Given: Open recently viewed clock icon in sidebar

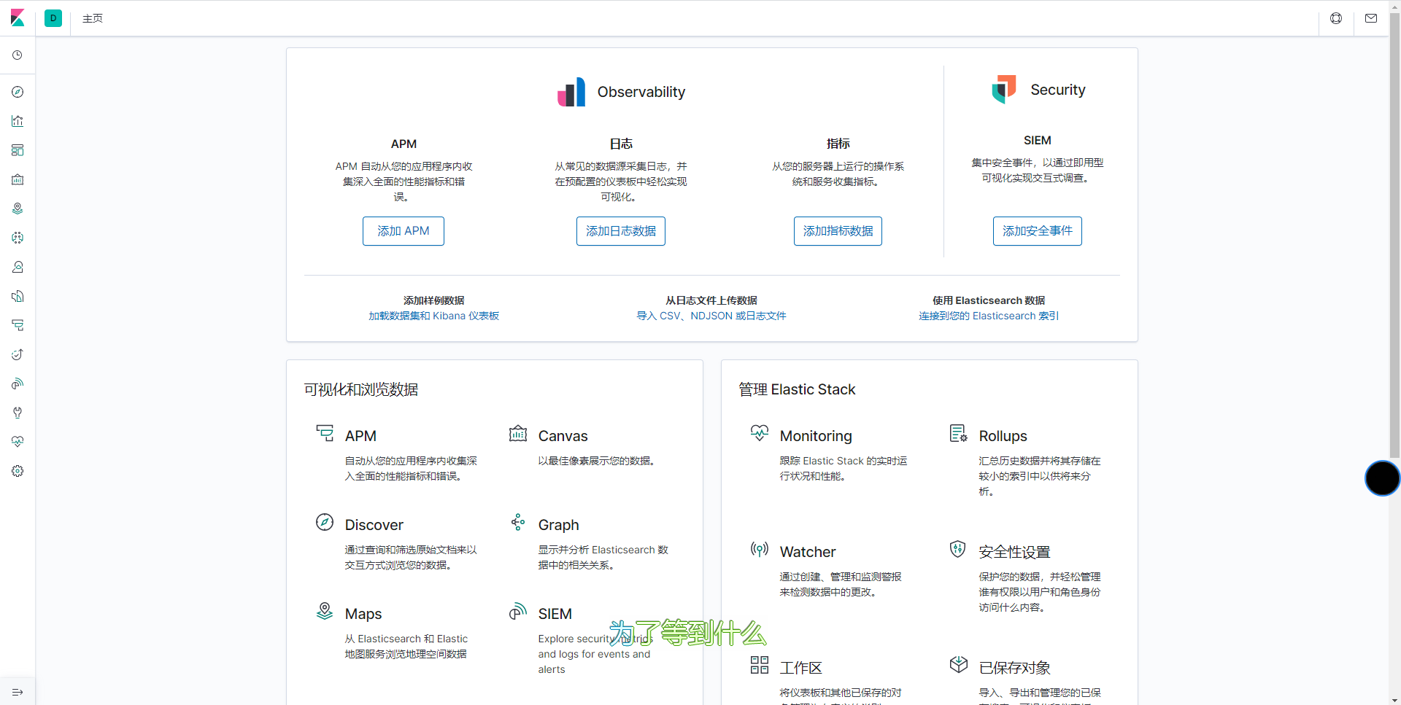Looking at the screenshot, I should [18, 55].
